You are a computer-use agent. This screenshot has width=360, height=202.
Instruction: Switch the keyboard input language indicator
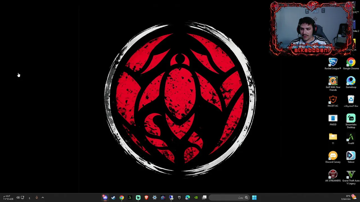coord(30,198)
